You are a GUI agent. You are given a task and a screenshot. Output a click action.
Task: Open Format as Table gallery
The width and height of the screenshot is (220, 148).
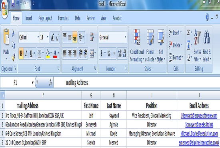[150, 46]
